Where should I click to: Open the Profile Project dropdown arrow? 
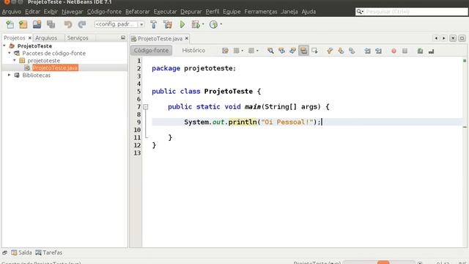[221, 24]
